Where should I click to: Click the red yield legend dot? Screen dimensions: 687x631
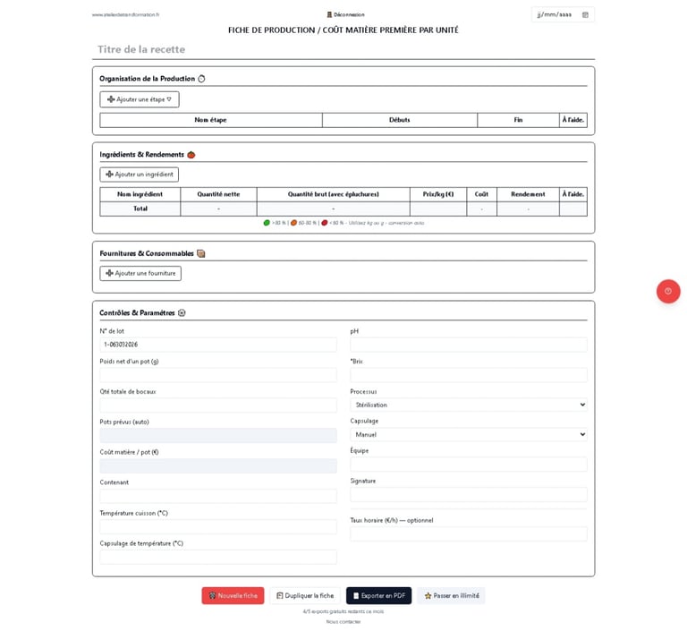point(324,223)
